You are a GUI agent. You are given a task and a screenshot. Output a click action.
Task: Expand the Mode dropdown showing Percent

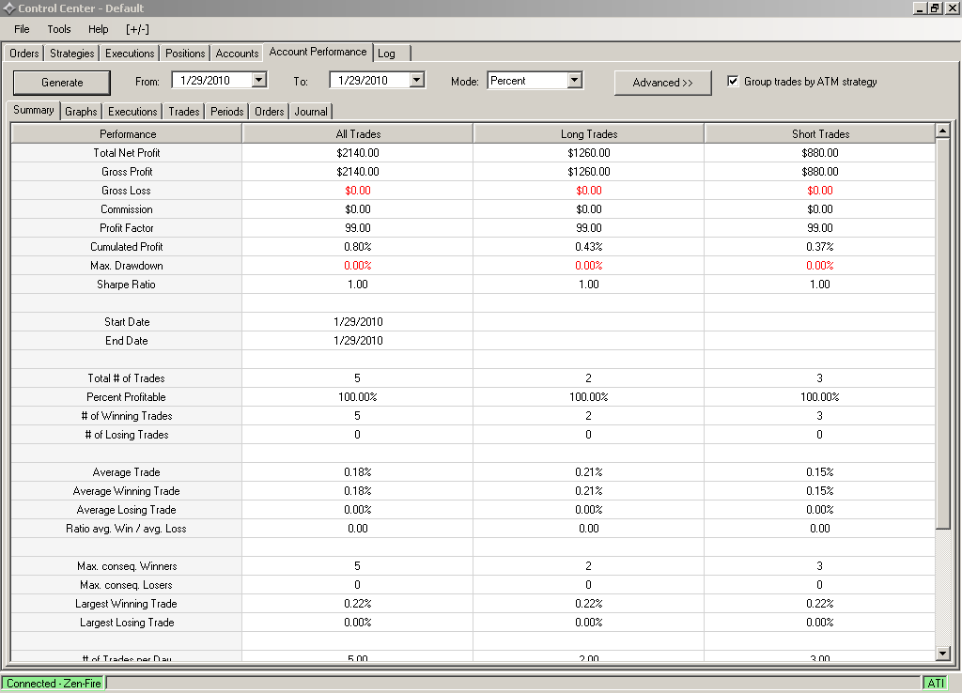click(x=575, y=80)
